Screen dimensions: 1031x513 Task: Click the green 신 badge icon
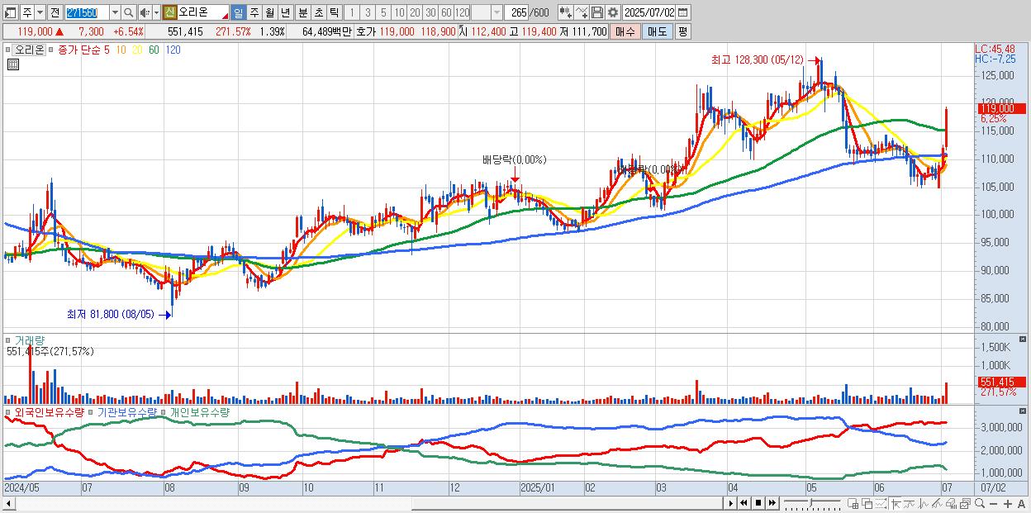click(x=169, y=12)
